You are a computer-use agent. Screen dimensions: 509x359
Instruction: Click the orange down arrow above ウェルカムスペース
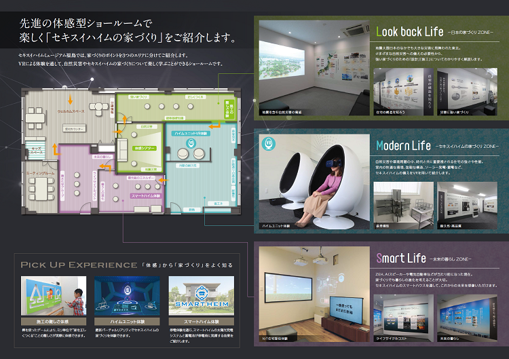coord(70,100)
